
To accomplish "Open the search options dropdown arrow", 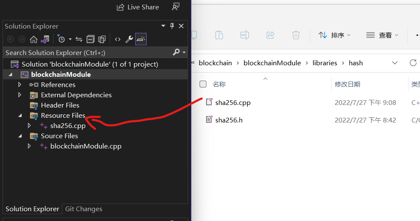I will [x=184, y=52].
